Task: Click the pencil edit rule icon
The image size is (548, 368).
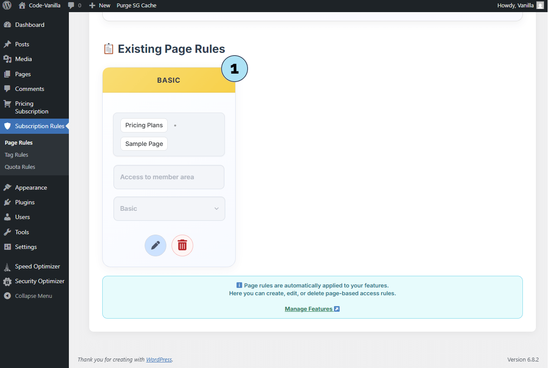Action: coord(156,245)
